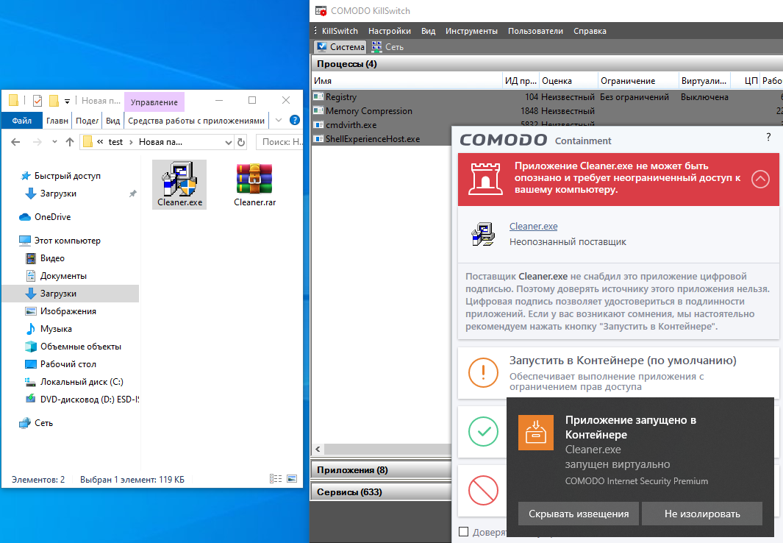Click the cmdvirth.exe process icon
The image size is (783, 543).
pyautogui.click(x=318, y=124)
